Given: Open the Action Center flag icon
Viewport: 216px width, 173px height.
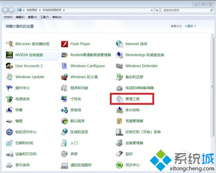Looking at the screenshot, I should (10, 88).
